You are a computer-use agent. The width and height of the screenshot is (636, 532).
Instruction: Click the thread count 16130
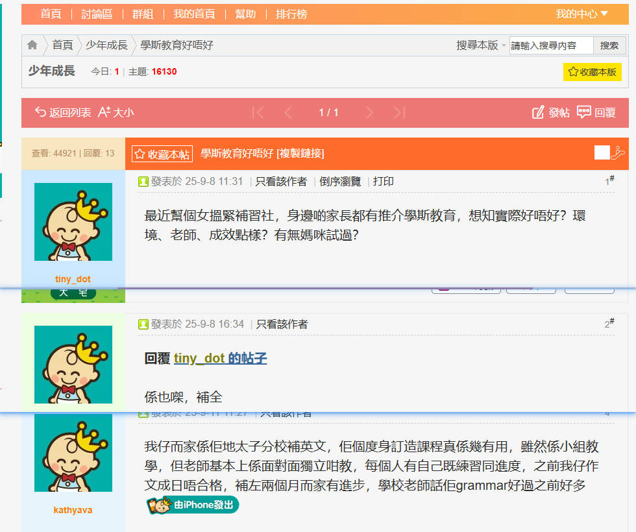164,72
